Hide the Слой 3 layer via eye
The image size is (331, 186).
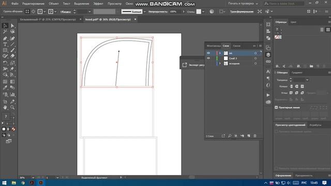[x=208, y=58]
